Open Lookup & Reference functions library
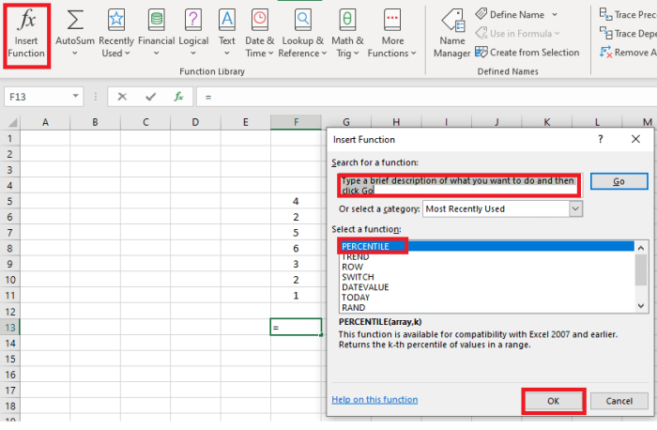The width and height of the screenshot is (657, 430). (302, 34)
